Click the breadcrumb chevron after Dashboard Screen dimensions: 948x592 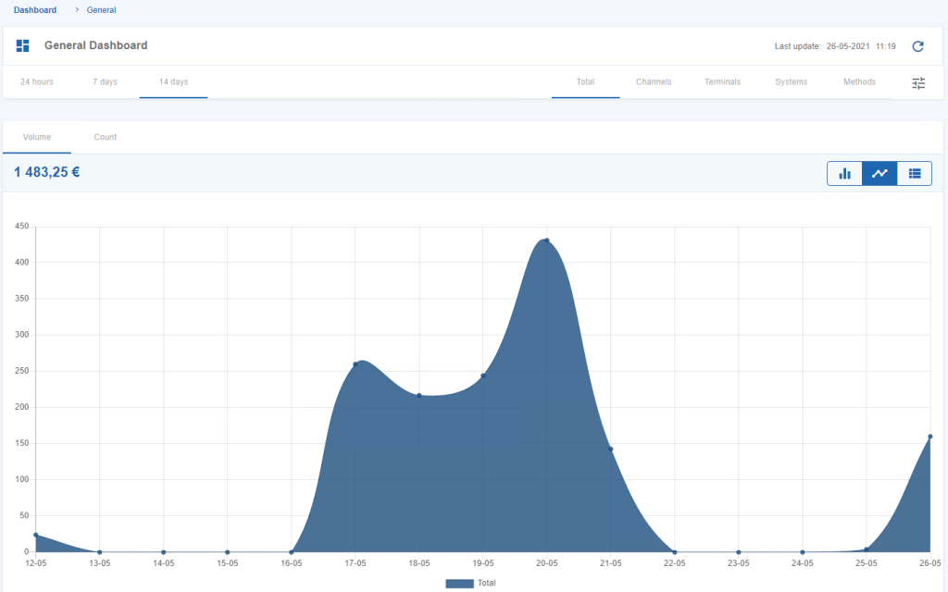(77, 9)
